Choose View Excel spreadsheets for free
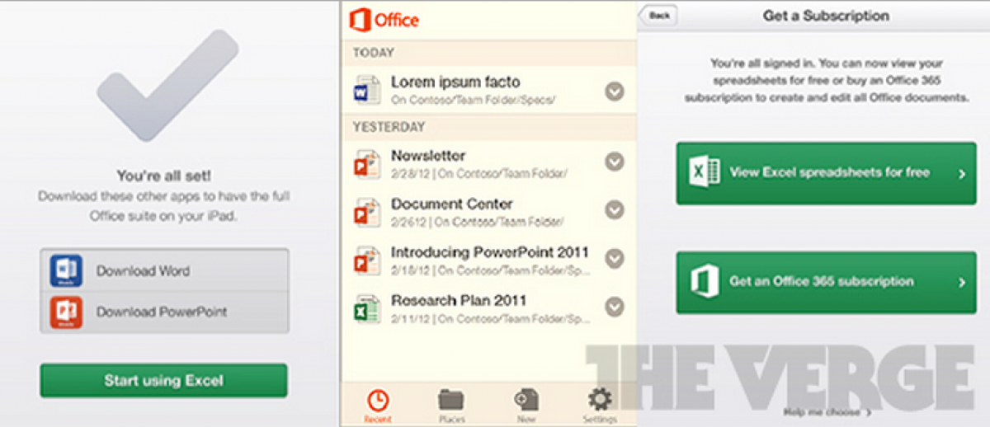Viewport: 990px width, 427px height. coord(827,173)
